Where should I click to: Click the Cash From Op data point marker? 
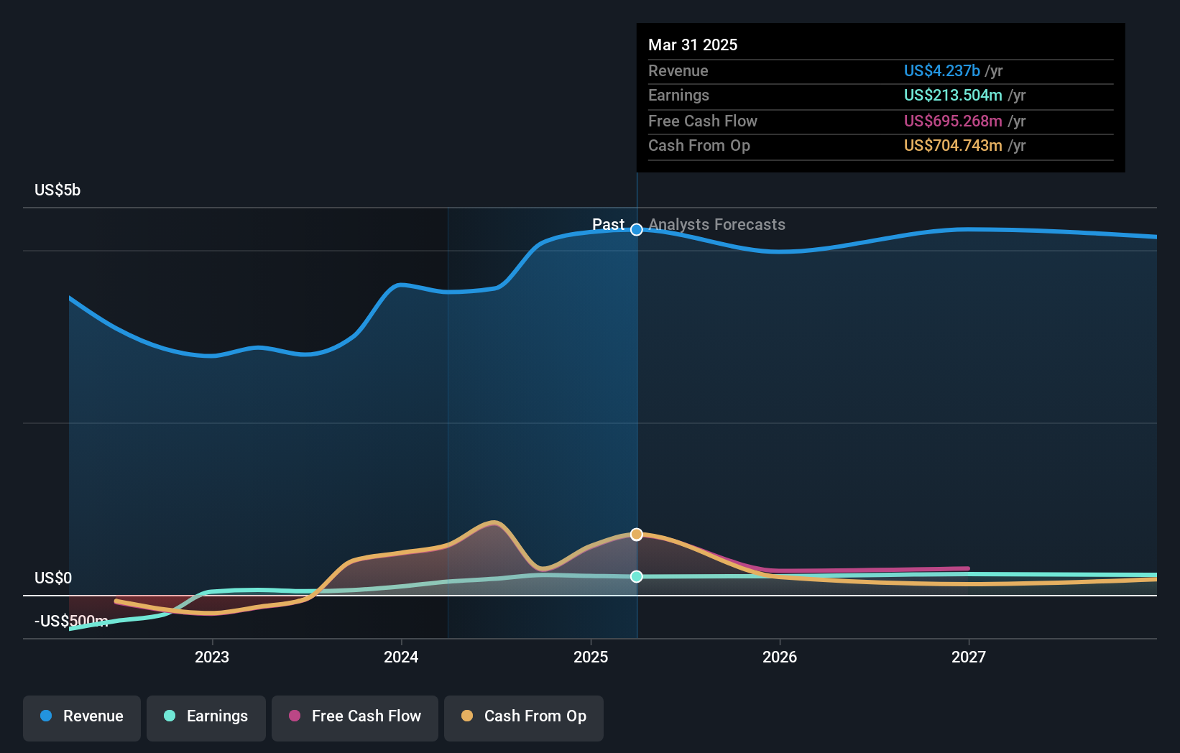(x=637, y=535)
